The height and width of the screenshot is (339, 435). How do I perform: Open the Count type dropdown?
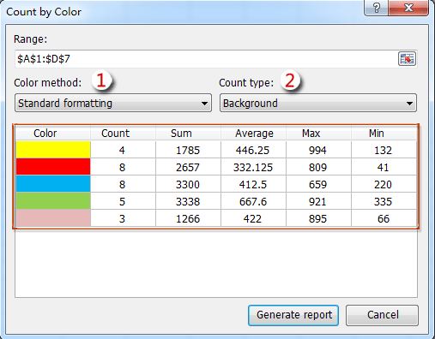click(x=318, y=103)
